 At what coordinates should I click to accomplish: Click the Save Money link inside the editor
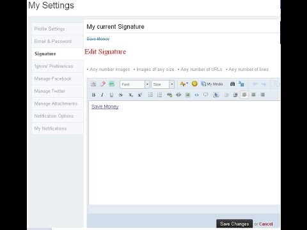(x=105, y=107)
